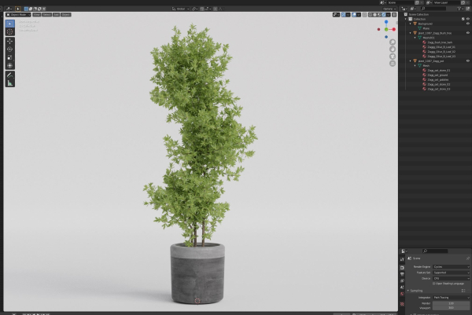This screenshot has height=315, width=472.
Task: Click the Sampling presets list icon
Action: tap(463, 291)
